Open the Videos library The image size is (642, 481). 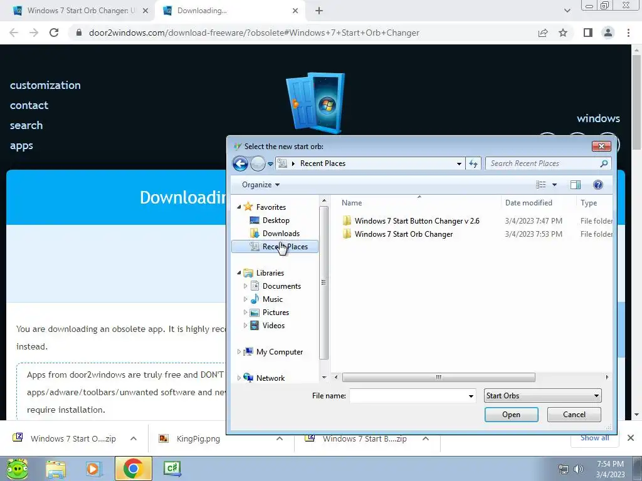tap(273, 326)
